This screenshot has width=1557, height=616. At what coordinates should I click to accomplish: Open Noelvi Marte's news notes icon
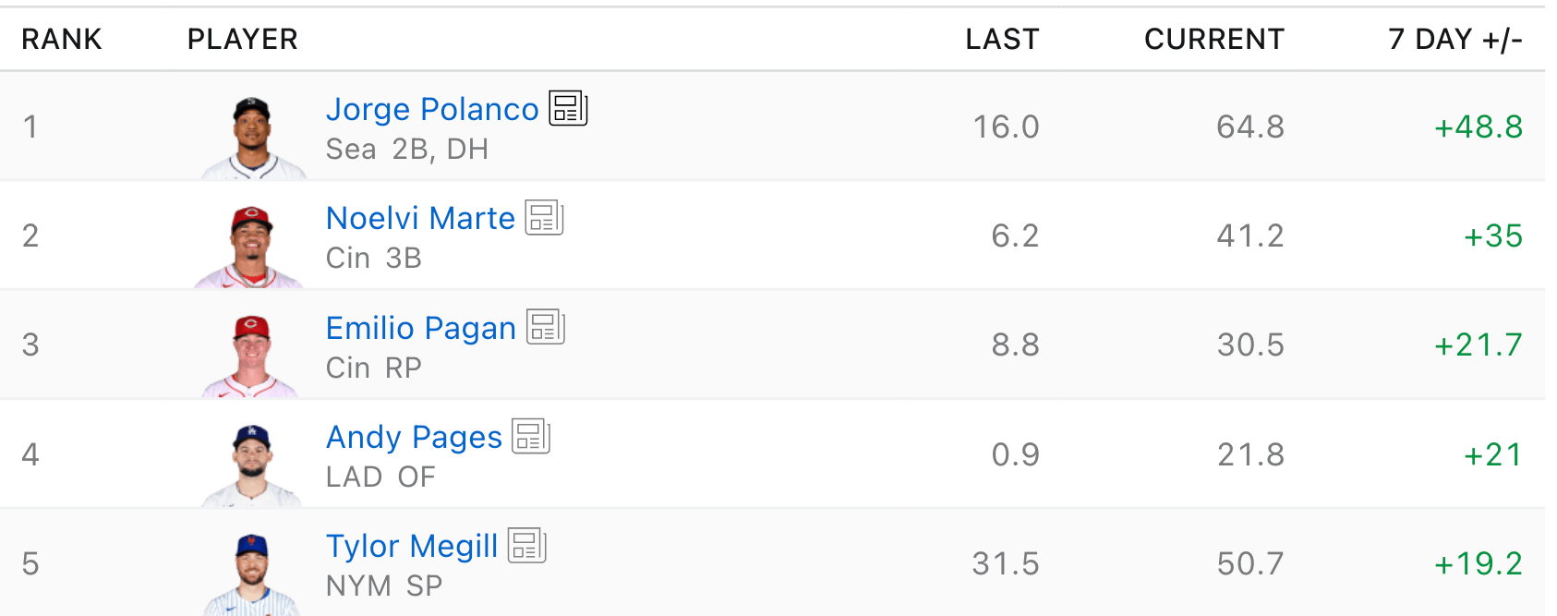tap(544, 218)
